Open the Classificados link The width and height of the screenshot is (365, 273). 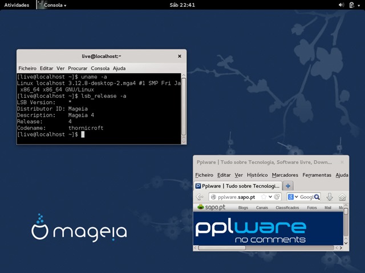(x=287, y=208)
